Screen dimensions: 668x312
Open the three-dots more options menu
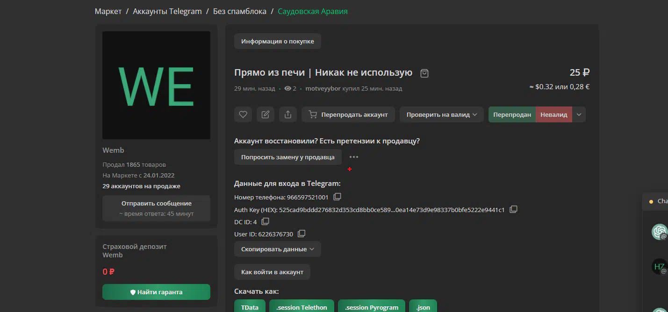[354, 157]
